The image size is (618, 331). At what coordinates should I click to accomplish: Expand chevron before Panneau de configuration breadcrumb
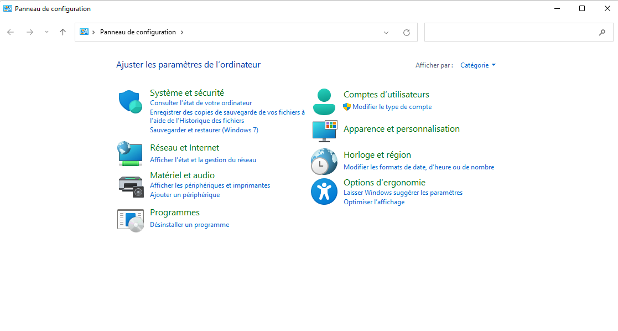point(94,32)
